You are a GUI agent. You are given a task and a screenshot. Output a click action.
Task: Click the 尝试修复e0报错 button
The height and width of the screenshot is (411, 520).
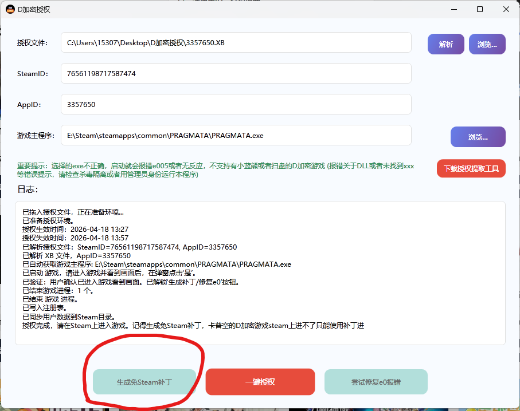point(376,382)
